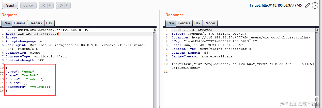Switch to the Params tab
Image resolution: width=322 pixels, height=108 pixels.
(20, 23)
